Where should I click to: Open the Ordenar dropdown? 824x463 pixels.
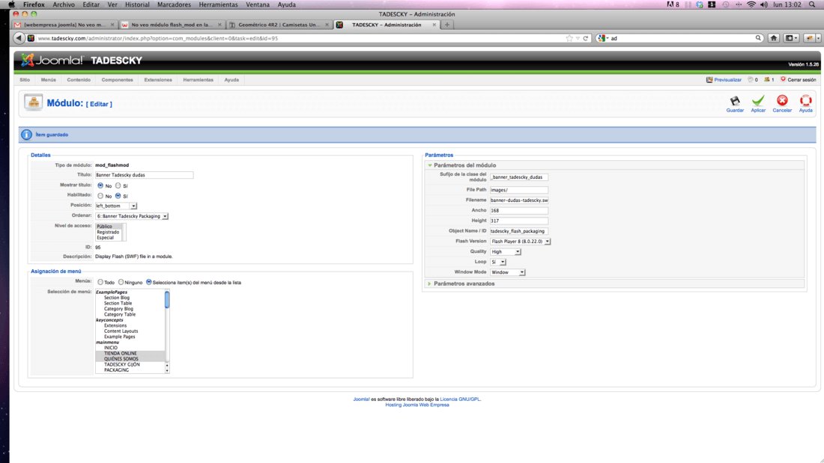click(x=131, y=216)
